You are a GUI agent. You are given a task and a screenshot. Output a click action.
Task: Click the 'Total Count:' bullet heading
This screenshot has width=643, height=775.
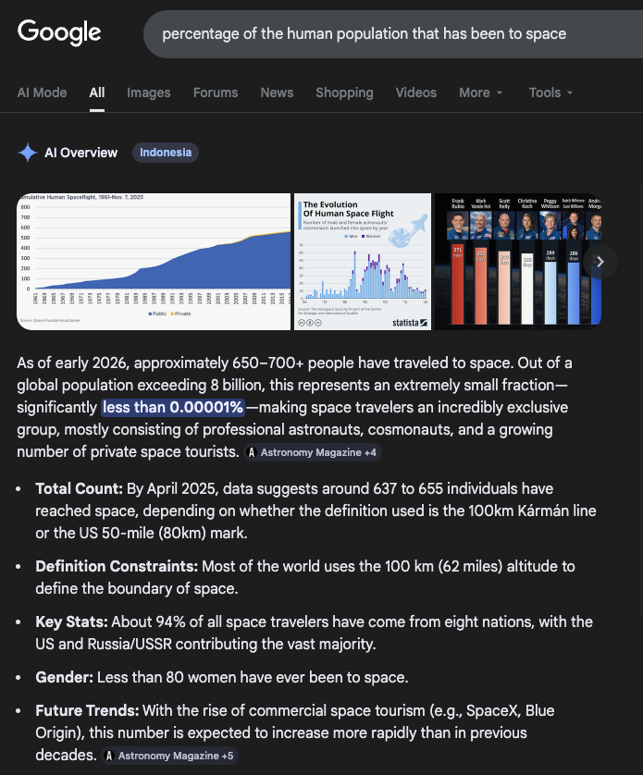80,489
